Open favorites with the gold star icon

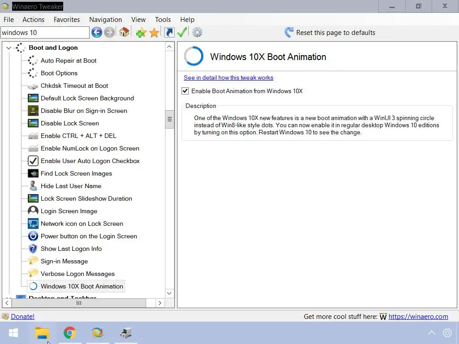point(154,32)
